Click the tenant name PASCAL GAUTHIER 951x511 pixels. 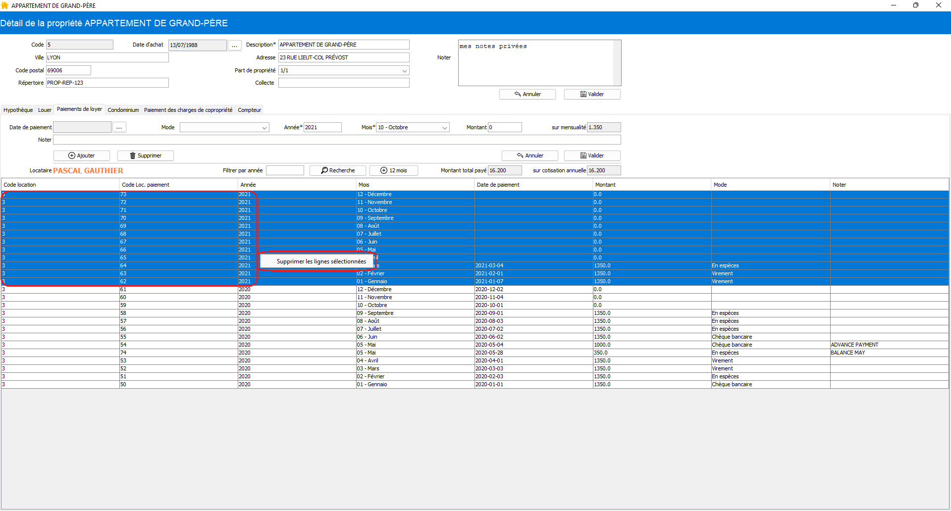click(x=88, y=171)
